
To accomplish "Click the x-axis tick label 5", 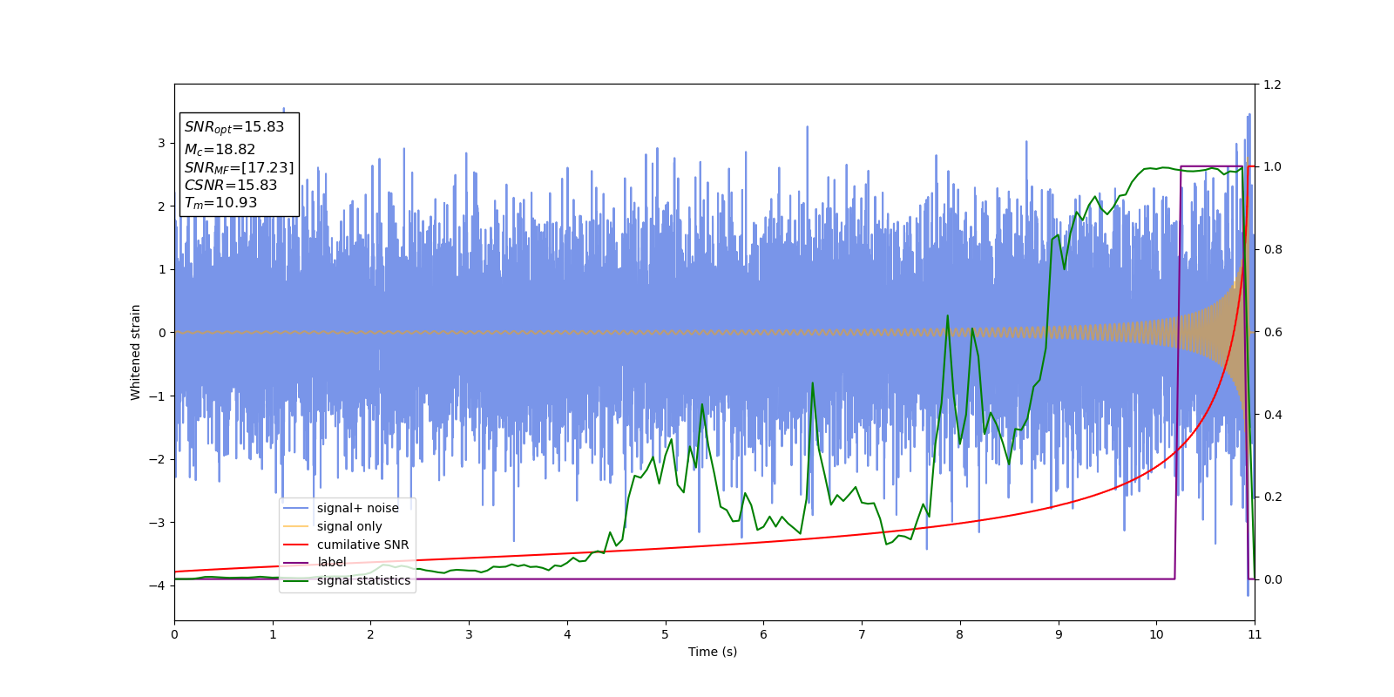I will (x=666, y=634).
